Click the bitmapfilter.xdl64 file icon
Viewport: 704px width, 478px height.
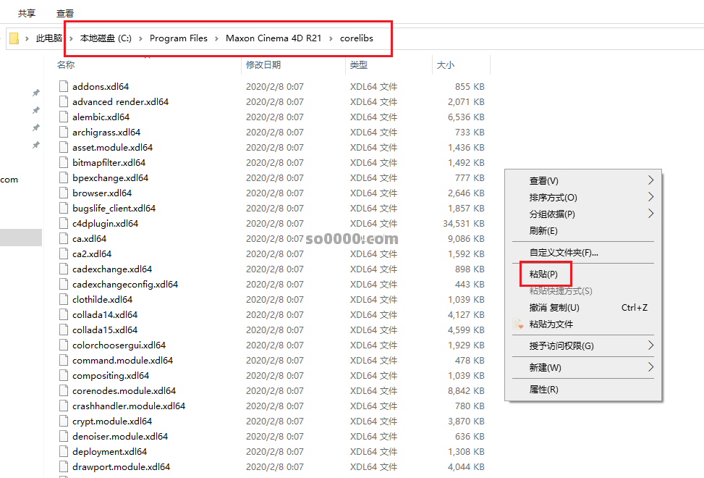click(64, 162)
